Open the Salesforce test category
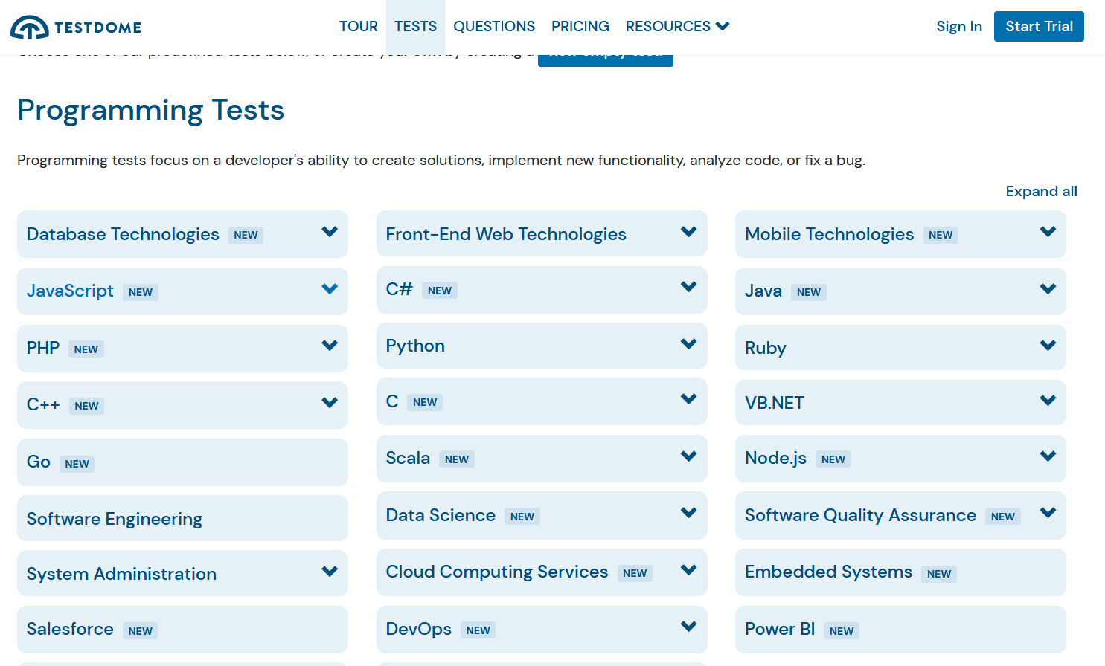1105x666 pixels. [x=182, y=630]
